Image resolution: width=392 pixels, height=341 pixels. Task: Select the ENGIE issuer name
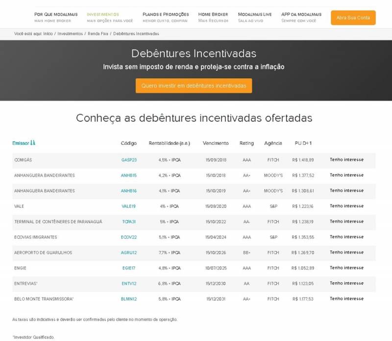(x=20, y=268)
